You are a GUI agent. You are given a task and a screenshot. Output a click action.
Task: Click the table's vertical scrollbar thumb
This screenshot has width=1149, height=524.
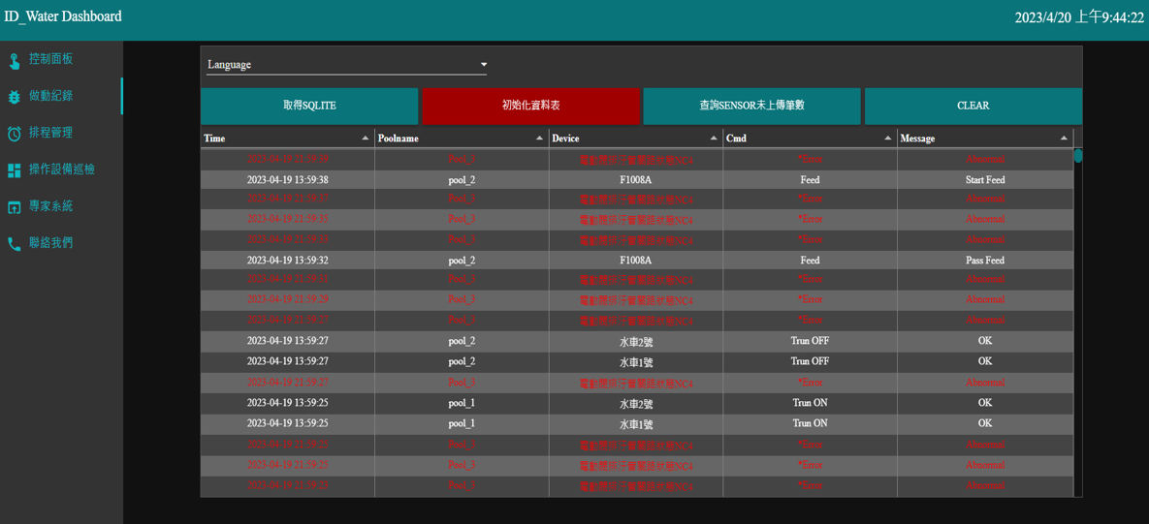coord(1078,156)
